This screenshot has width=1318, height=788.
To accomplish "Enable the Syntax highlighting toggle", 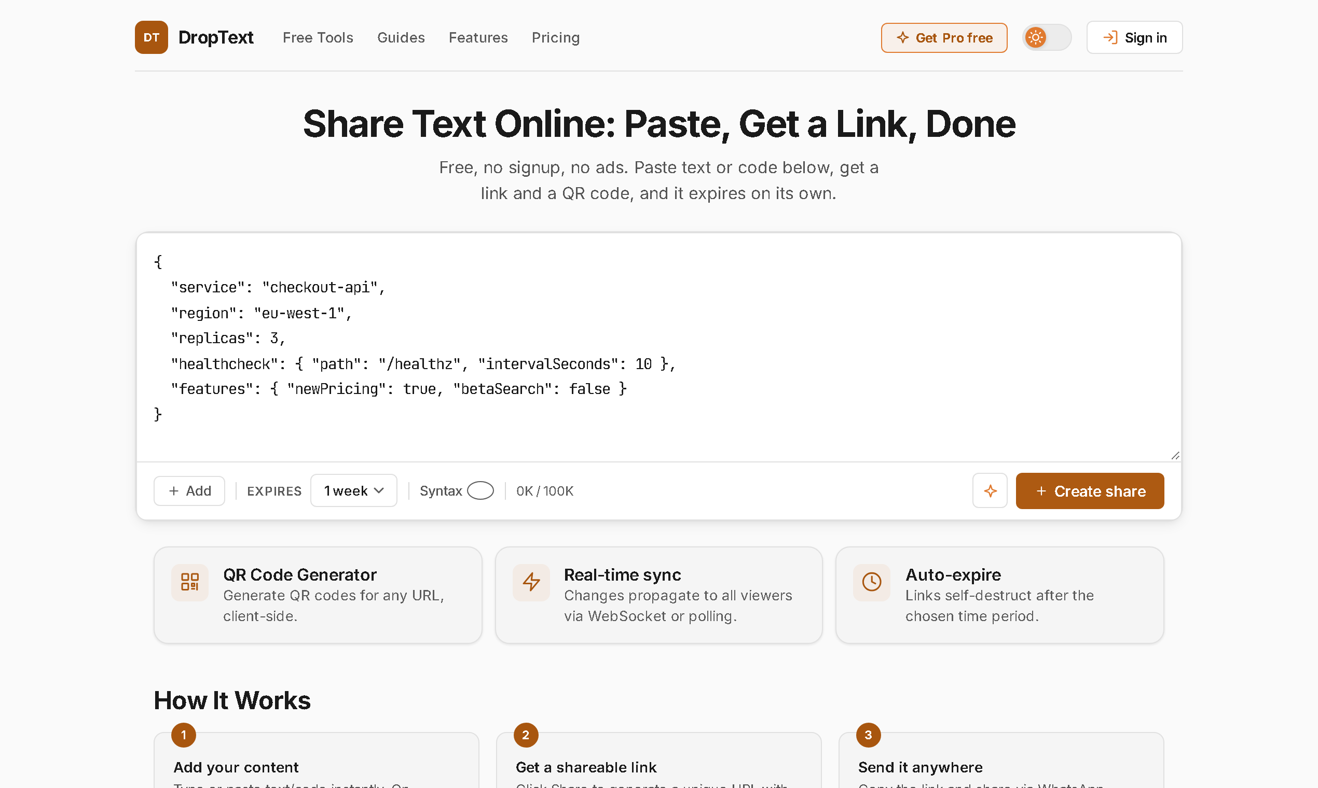I will 480,490.
